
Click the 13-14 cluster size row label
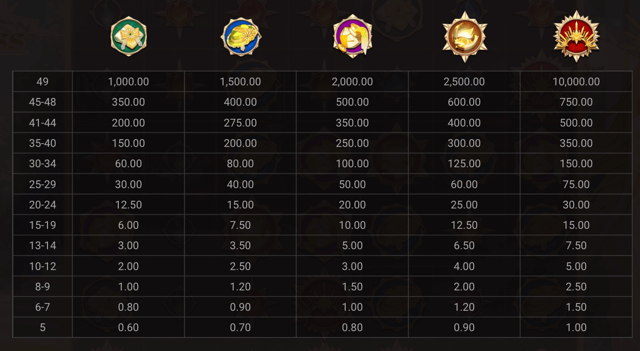43,246
